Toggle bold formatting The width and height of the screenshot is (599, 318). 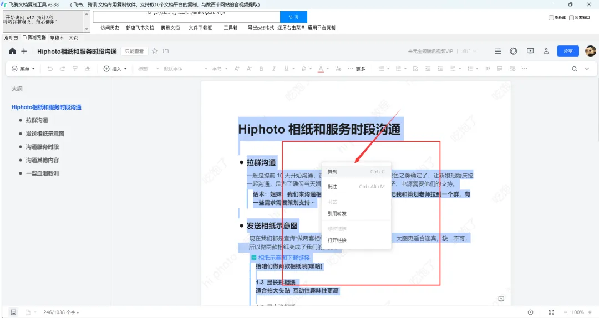261,69
